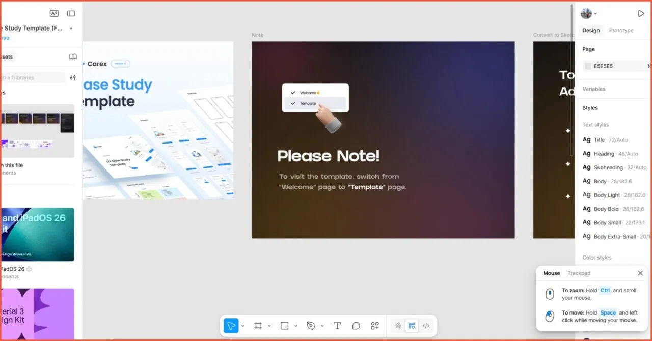652x341 pixels.
Task: Click the filter icon beside library search
Action: click(x=73, y=77)
